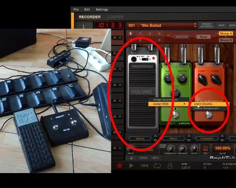Click the noise gate RELEASE knob
This screenshot has width=236, height=188.
[x=182, y=148]
